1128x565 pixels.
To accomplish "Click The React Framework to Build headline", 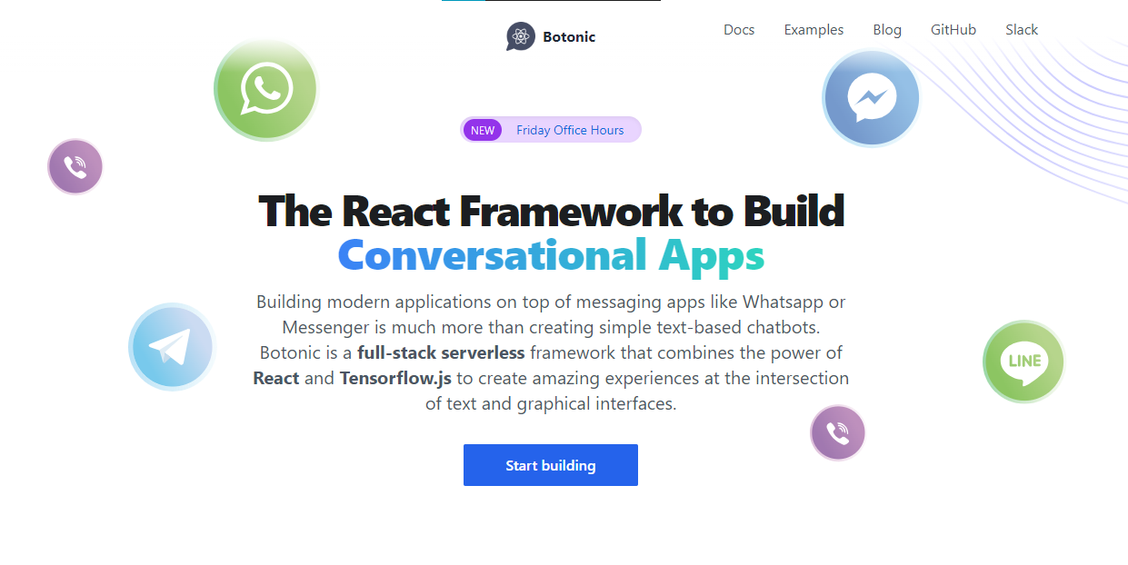I will pos(552,211).
